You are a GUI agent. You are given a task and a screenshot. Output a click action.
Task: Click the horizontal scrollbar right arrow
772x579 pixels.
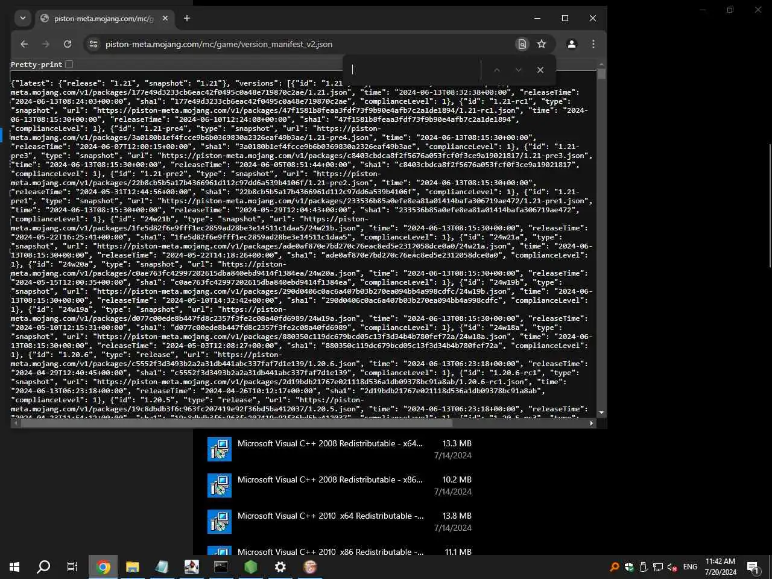point(592,423)
